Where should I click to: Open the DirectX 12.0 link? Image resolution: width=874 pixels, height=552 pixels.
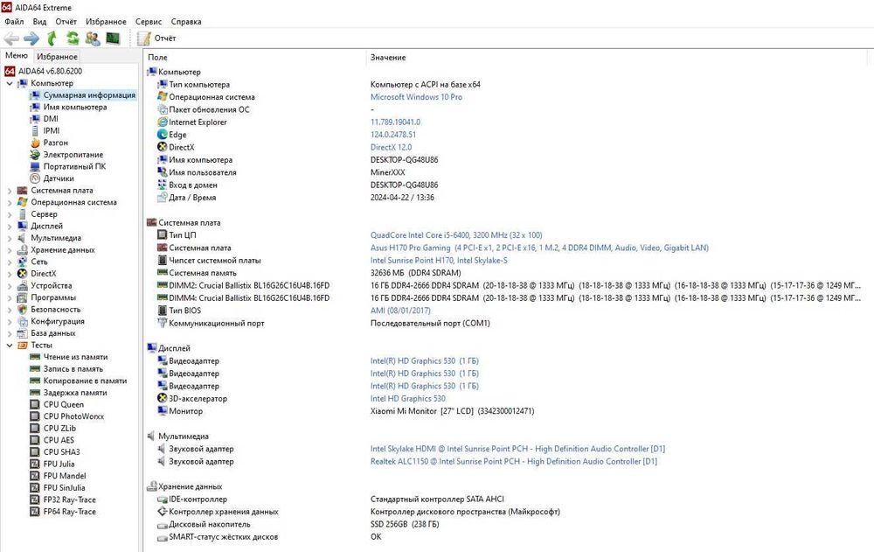tap(392, 147)
